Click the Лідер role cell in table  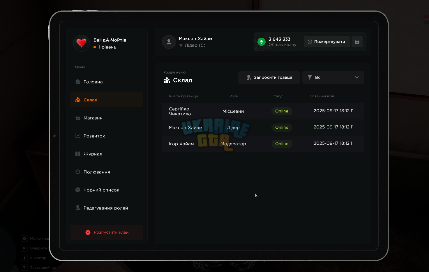(x=233, y=128)
